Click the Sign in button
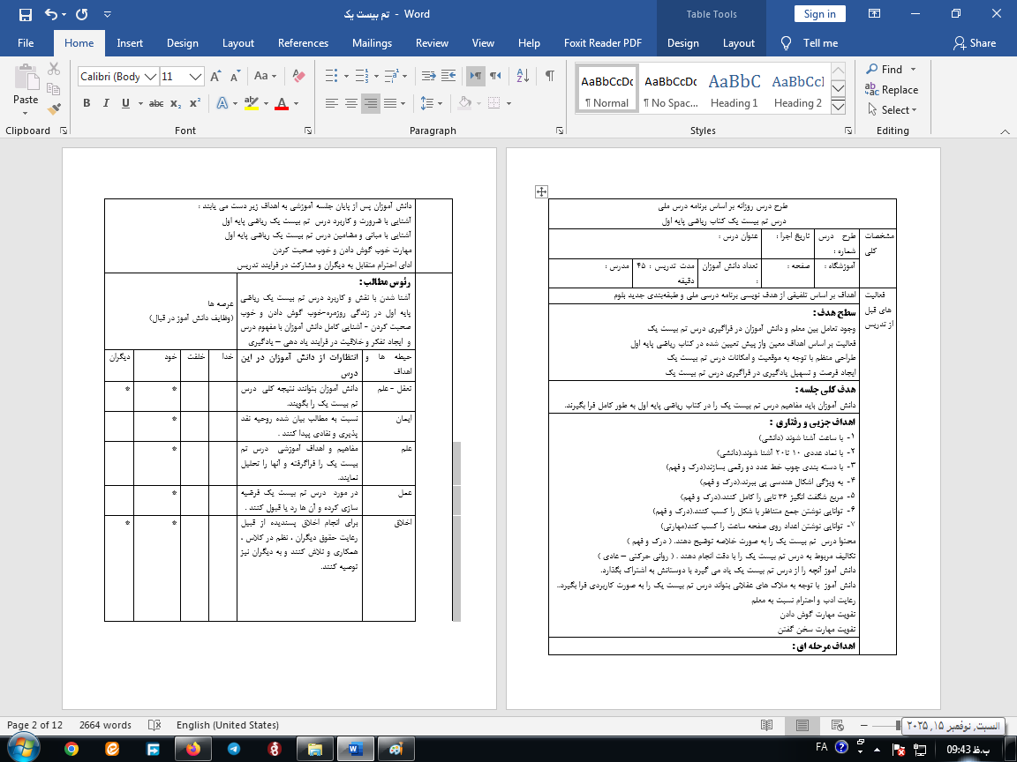The image size is (1017, 762). click(x=819, y=14)
